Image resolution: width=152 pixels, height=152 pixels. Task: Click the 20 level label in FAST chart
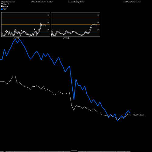pos(48,29)
